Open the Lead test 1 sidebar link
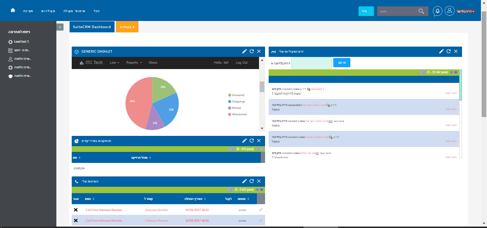 [x=21, y=42]
